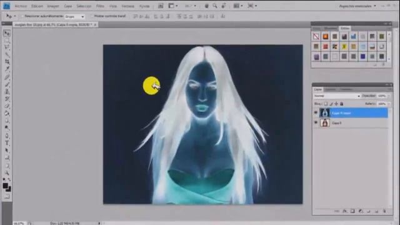Open the Filtro menu

100,6
